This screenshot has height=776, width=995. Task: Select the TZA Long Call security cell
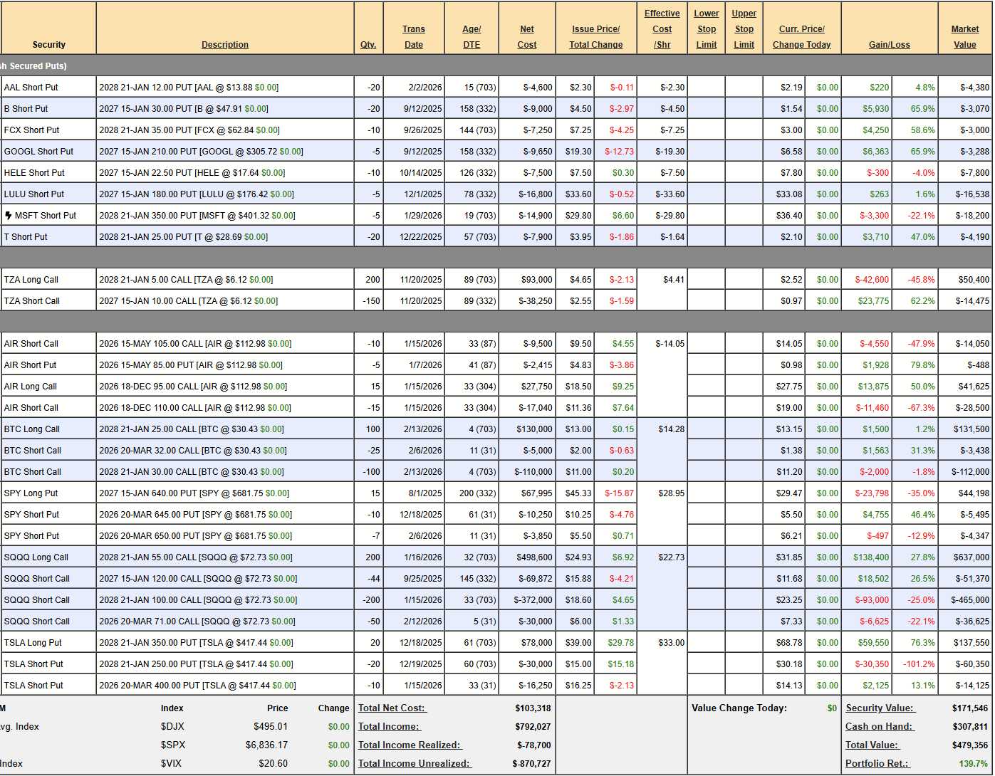tap(31, 280)
